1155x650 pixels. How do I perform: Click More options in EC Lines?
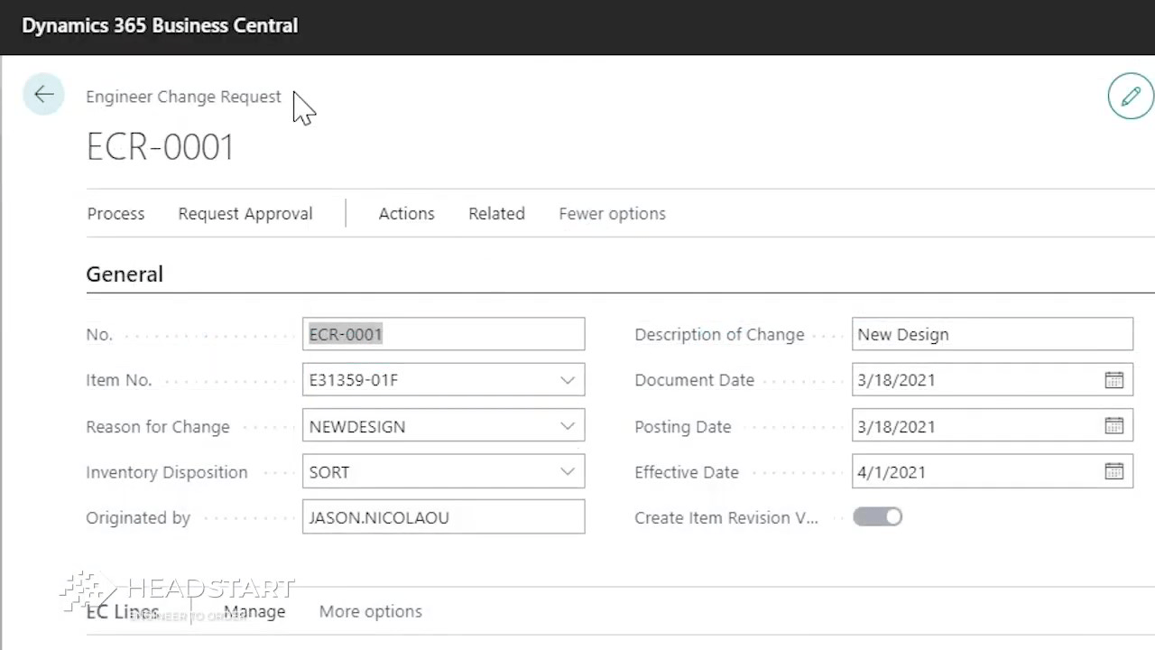pyautogui.click(x=370, y=611)
